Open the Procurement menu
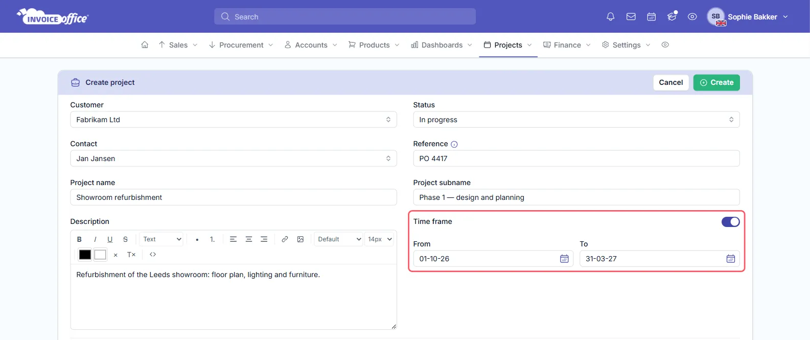This screenshot has height=340, width=810. click(x=241, y=45)
